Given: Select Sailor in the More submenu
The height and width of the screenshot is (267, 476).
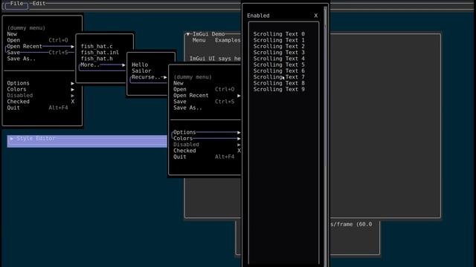Looking at the screenshot, I should [x=141, y=70].
